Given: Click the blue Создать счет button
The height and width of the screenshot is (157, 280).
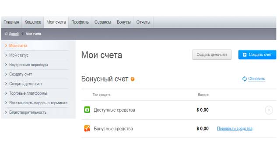Looking at the screenshot, I should click(x=257, y=55).
